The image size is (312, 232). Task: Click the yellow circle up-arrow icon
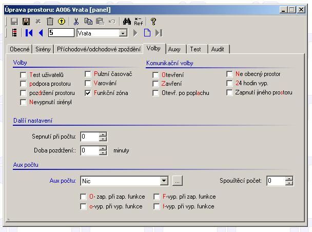click(x=61, y=22)
